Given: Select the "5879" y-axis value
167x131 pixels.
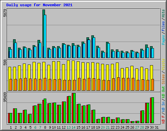Looking at the screenshot, I should click(x=5, y=13).
